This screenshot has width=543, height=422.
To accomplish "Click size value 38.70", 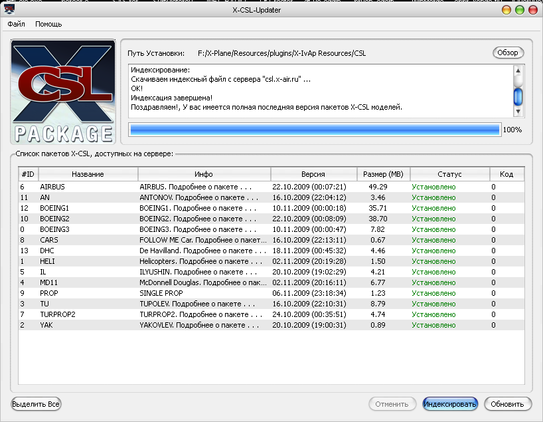I will pyautogui.click(x=378, y=219).
